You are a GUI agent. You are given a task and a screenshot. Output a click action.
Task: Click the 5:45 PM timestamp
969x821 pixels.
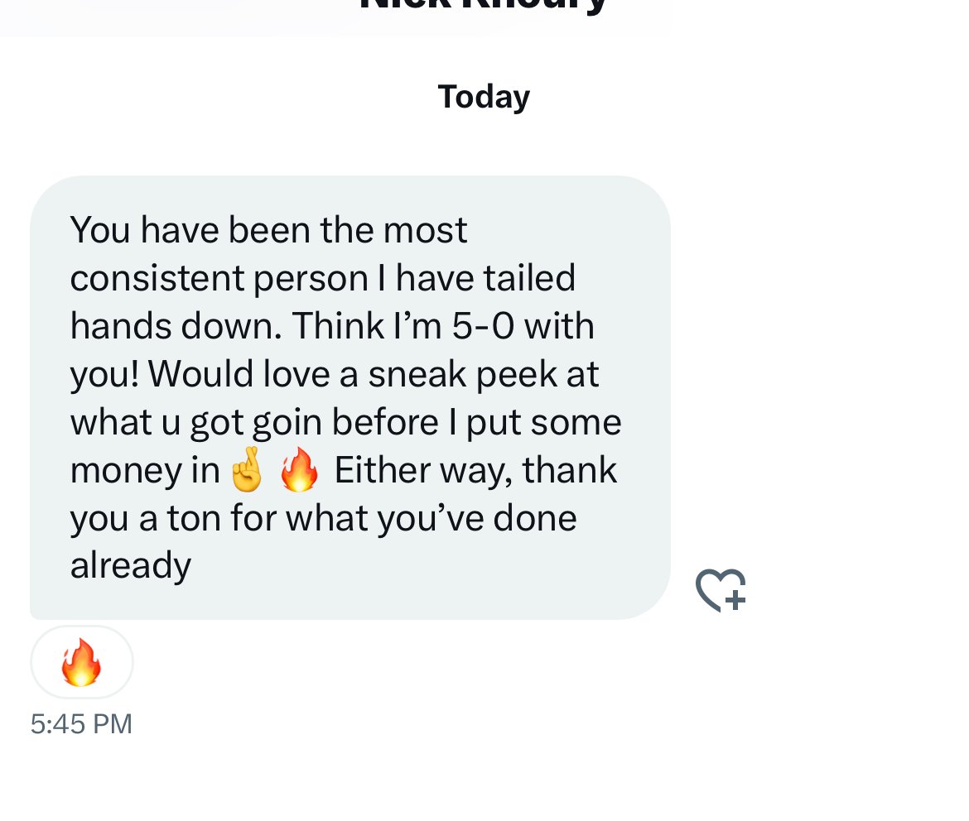(x=81, y=724)
